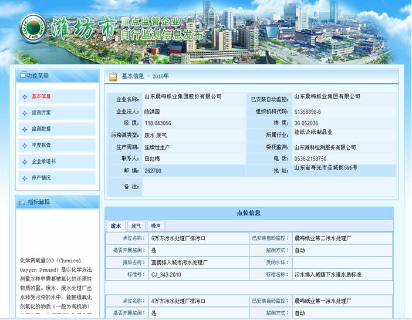412x320 pixels.
Task: Click the bullet icon beside 年度报告
Action: coord(23,145)
